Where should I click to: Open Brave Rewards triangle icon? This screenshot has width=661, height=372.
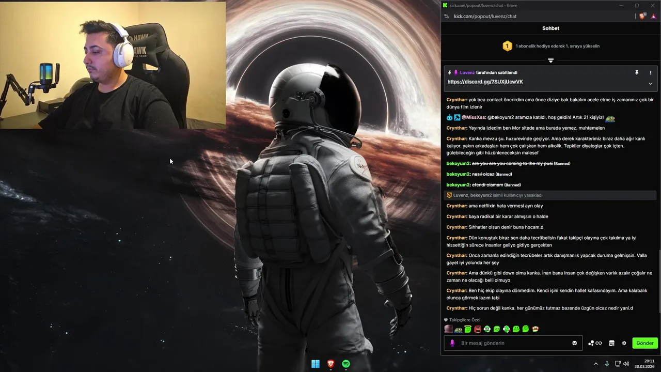click(x=653, y=17)
